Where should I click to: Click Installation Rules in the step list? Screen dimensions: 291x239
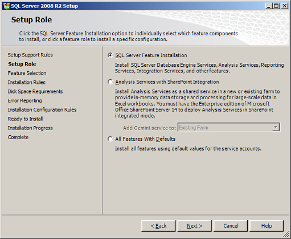pos(27,82)
